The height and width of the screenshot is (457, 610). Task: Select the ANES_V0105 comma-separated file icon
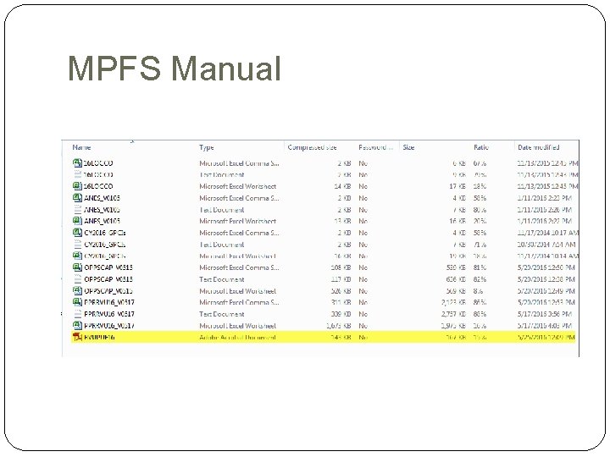click(77, 198)
